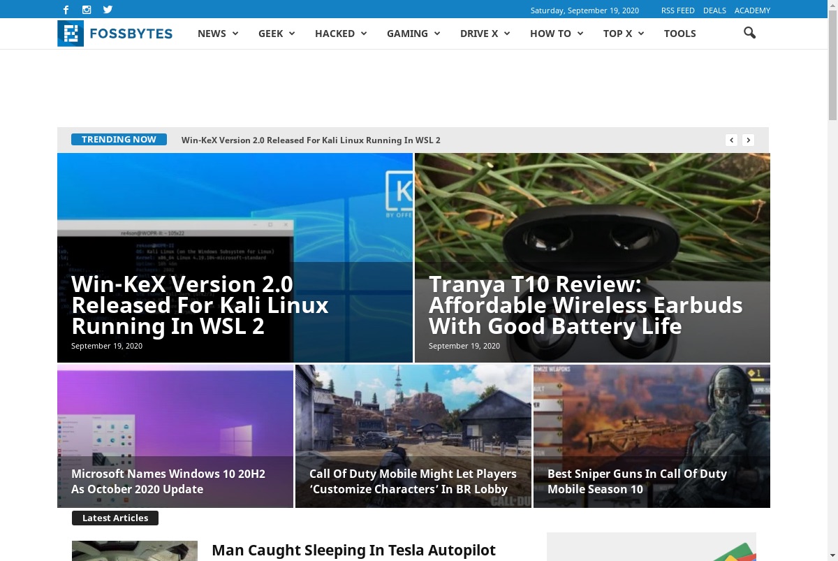Expand the GAMING menu dropdown arrow
This screenshot has width=838, height=561.
click(437, 34)
